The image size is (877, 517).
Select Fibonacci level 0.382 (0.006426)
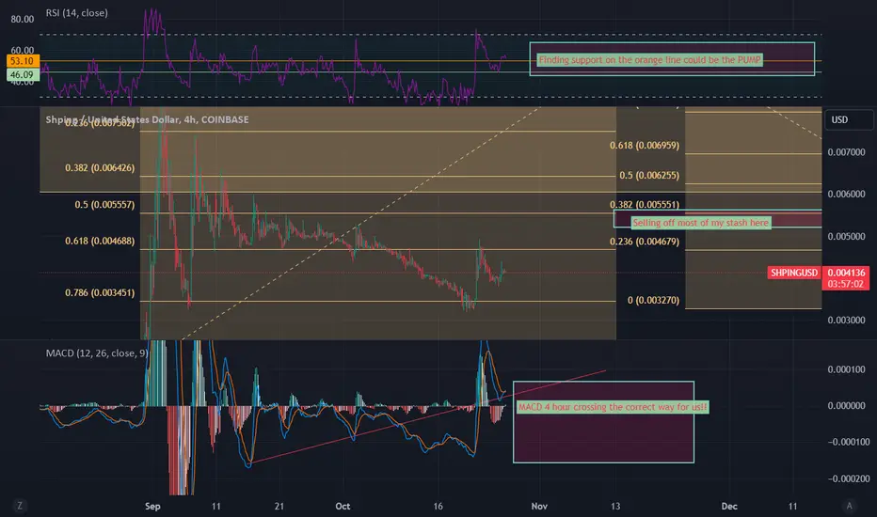coord(100,167)
